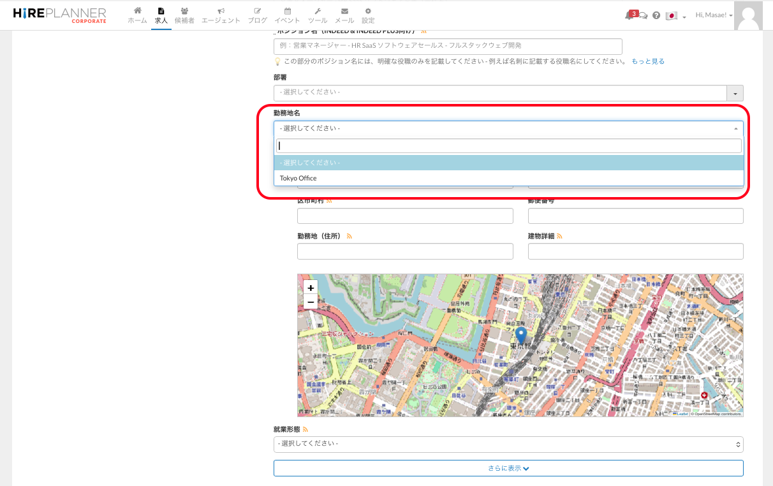Expand the 部署 department dropdown

[x=508, y=92]
